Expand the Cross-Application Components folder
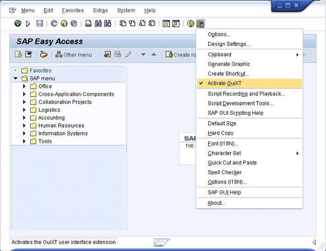 pyautogui.click(x=24, y=94)
